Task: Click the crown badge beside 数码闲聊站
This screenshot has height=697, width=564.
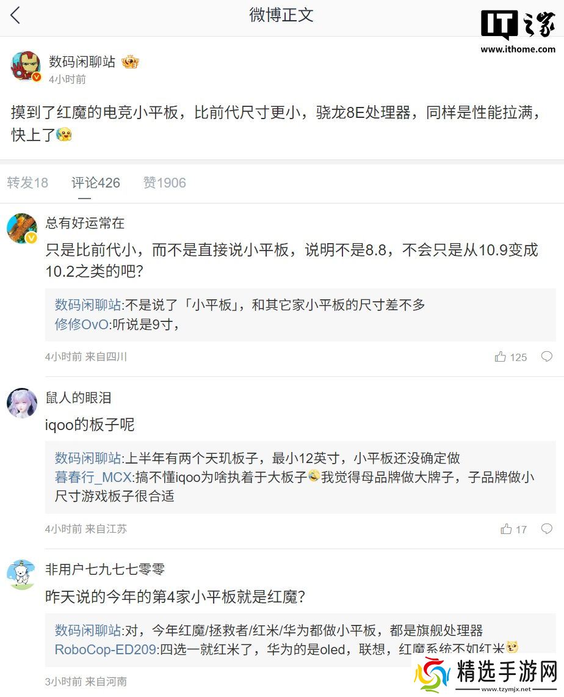Action: pyautogui.click(x=130, y=62)
